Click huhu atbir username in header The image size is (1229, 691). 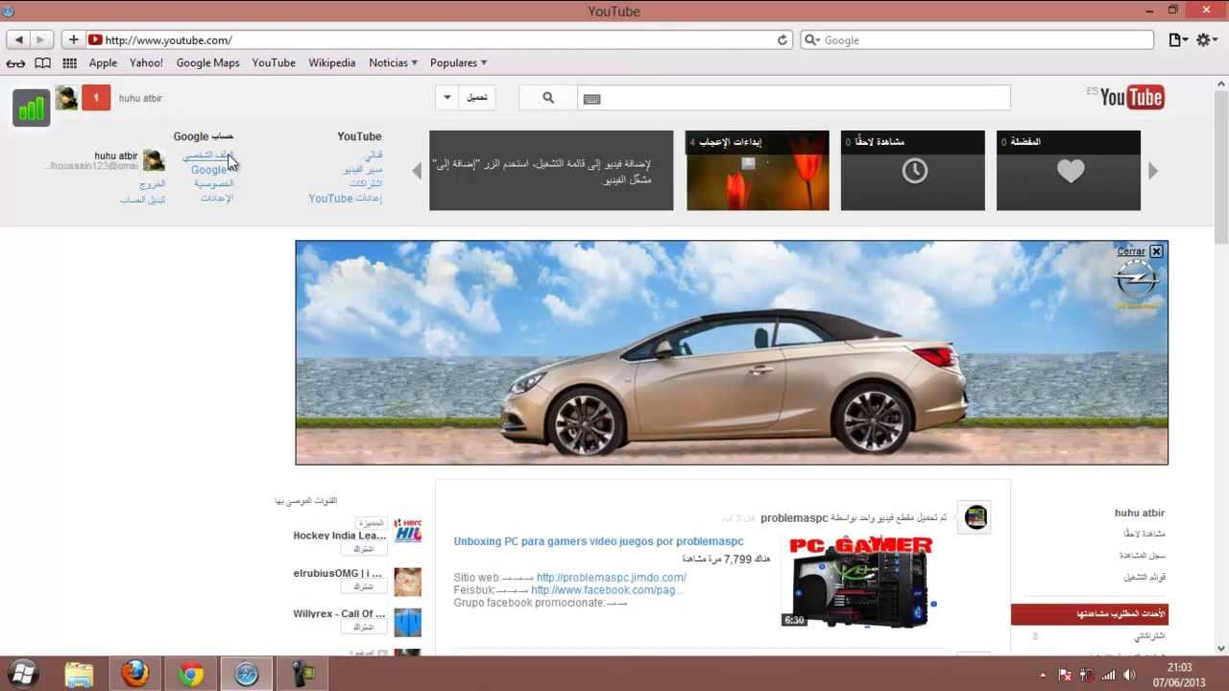pos(140,98)
